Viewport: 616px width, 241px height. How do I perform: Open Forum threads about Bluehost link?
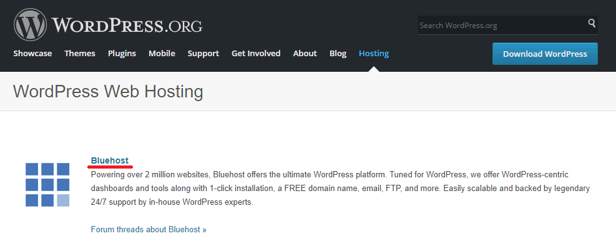[x=149, y=229]
